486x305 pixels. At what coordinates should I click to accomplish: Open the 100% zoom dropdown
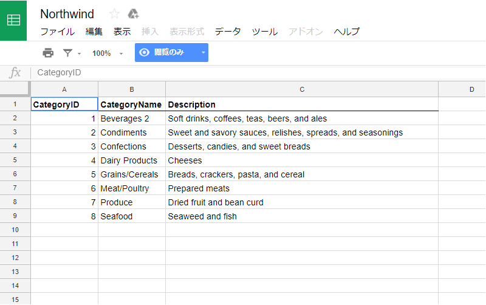pyautogui.click(x=107, y=53)
